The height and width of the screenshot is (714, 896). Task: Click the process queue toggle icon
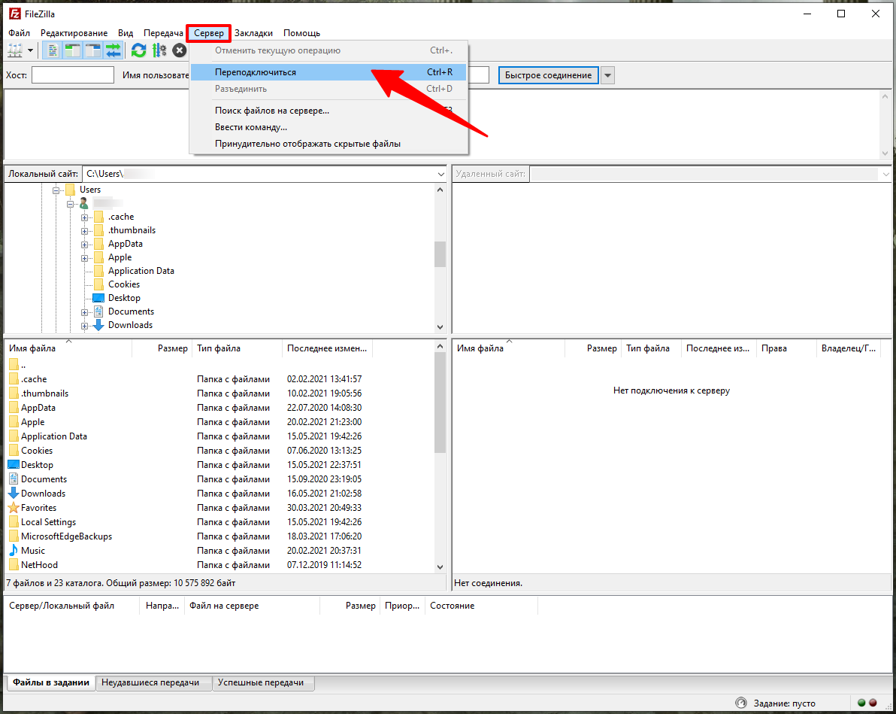pyautogui.click(x=159, y=50)
